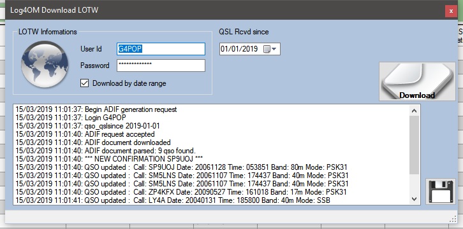This screenshot has height=229, width=463.
Task: Click the log scrollbar up arrow
Action: [x=414, y=111]
